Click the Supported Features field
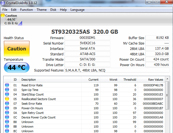 point(117,70)
